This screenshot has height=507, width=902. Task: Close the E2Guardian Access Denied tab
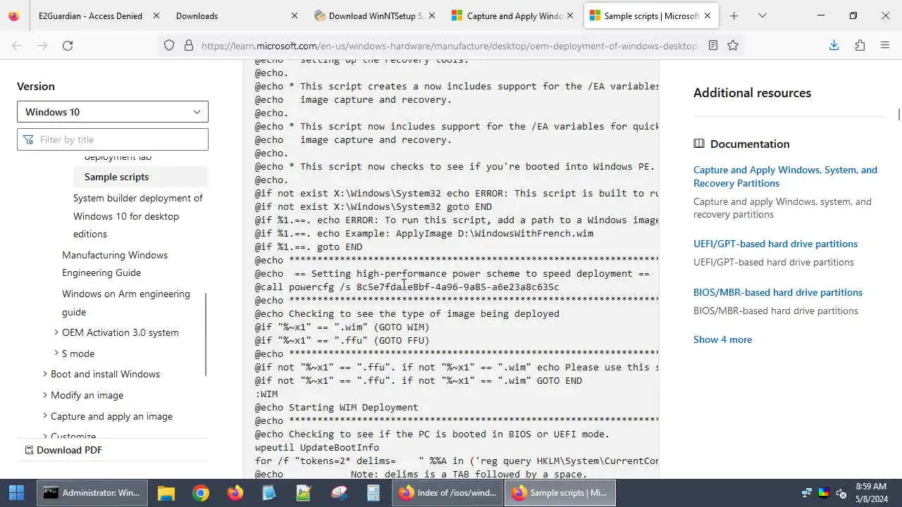coord(156,15)
